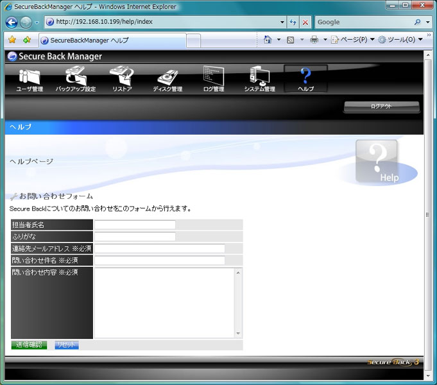
Task: Click the Google search magnifier icon
Action: [x=417, y=22]
